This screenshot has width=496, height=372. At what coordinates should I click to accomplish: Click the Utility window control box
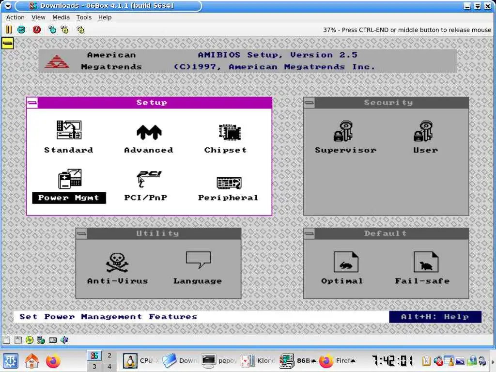pyautogui.click(x=81, y=233)
